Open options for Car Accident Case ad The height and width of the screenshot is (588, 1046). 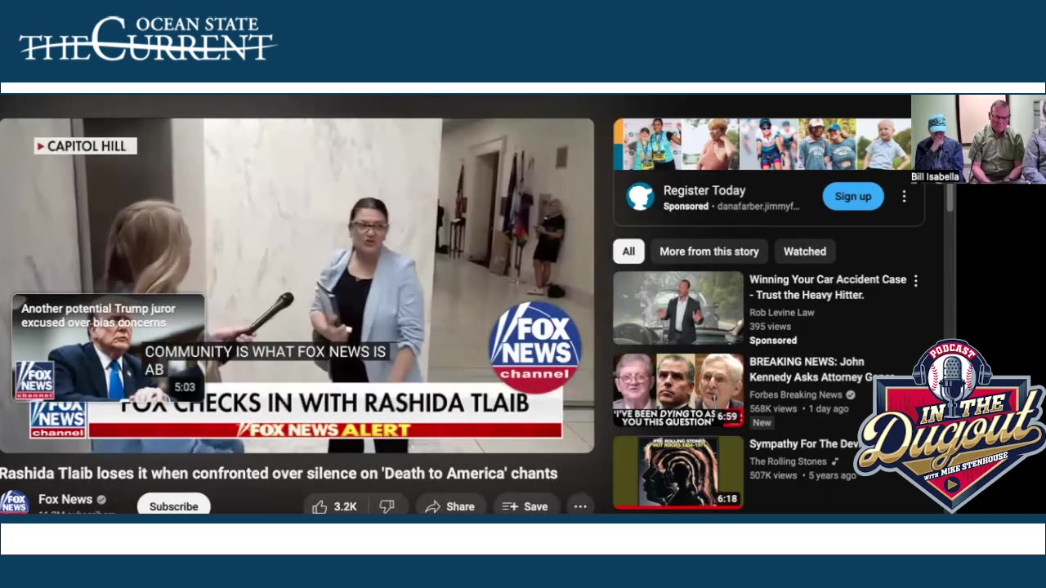coord(915,280)
